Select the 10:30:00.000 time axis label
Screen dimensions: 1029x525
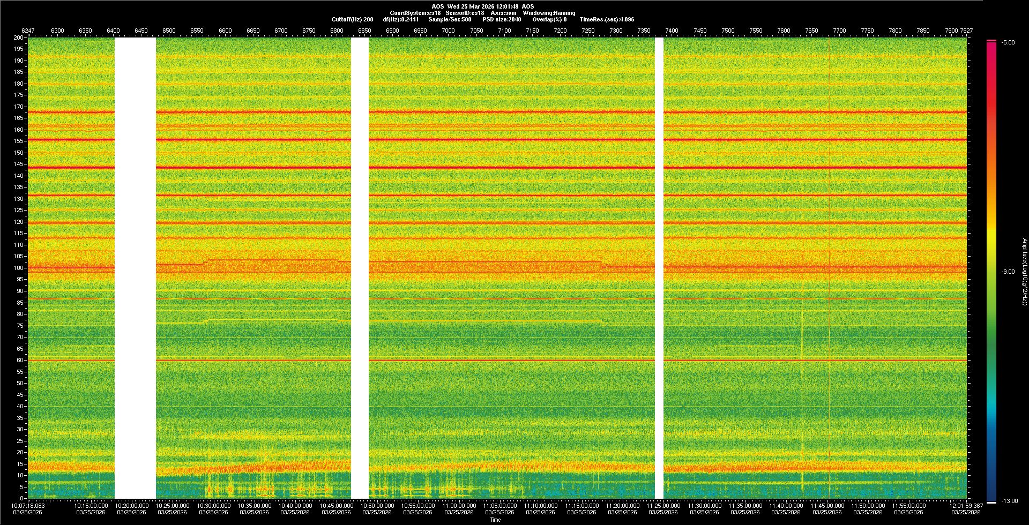point(214,505)
